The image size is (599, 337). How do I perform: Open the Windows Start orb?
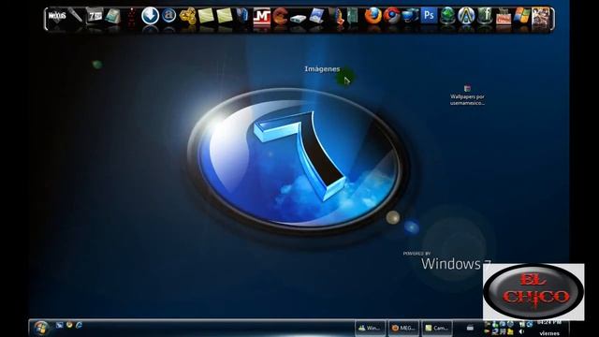click(41, 328)
